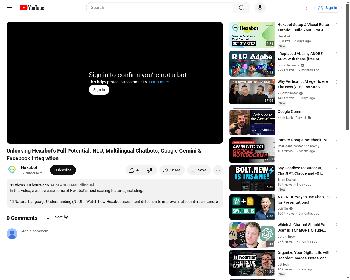Open Hexabot channel name link

[x=29, y=167]
